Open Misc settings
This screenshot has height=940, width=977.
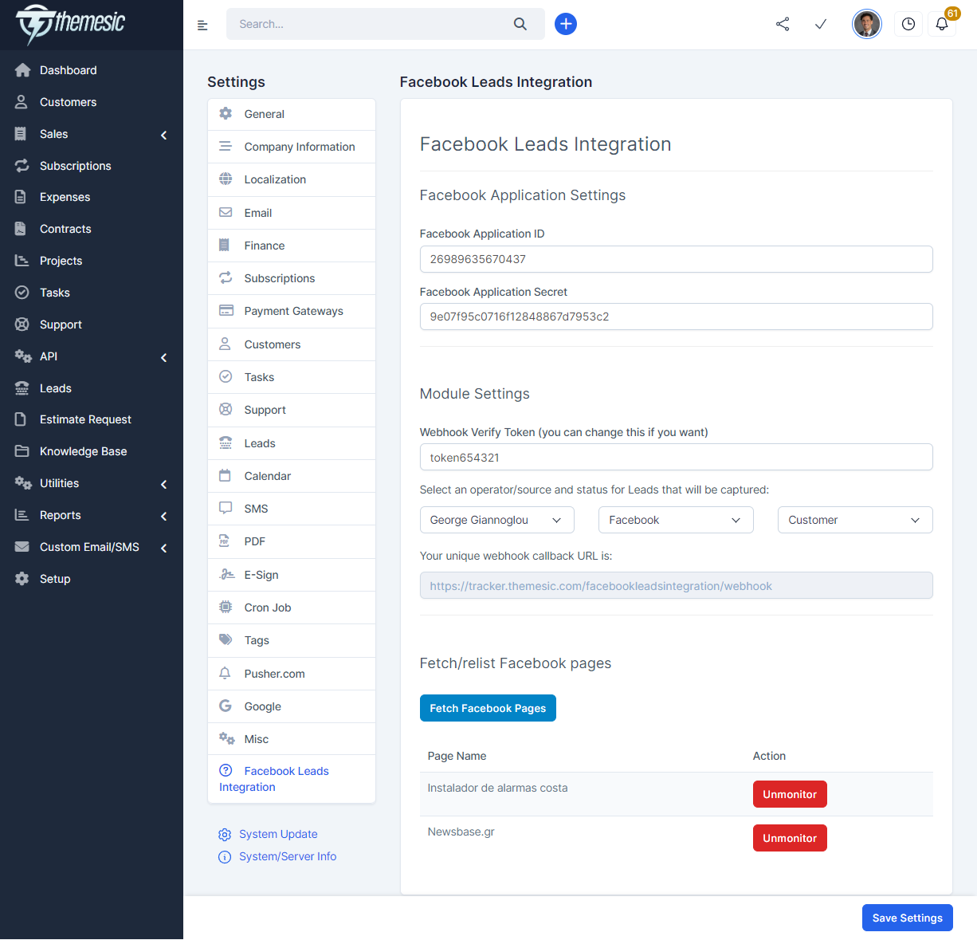tap(292, 739)
